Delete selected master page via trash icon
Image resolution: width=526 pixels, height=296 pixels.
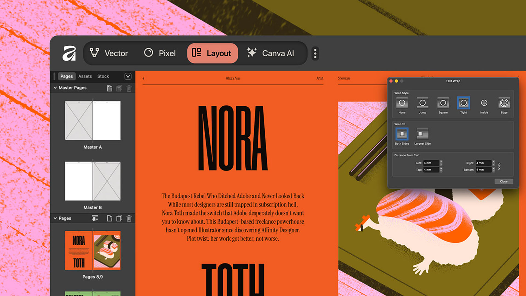coord(129,88)
